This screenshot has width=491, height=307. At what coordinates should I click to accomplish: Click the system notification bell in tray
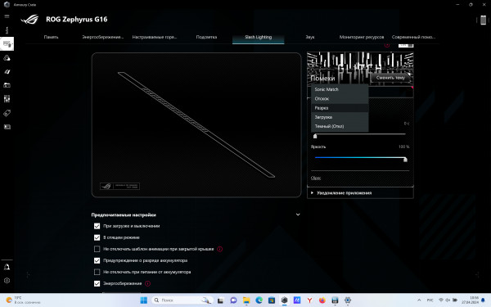[x=483, y=300]
